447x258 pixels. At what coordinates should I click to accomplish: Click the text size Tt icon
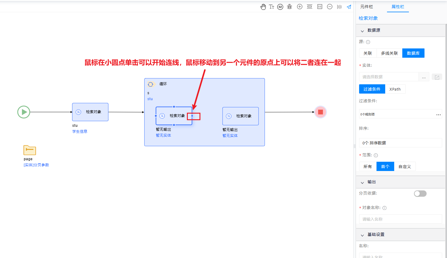tap(271, 7)
